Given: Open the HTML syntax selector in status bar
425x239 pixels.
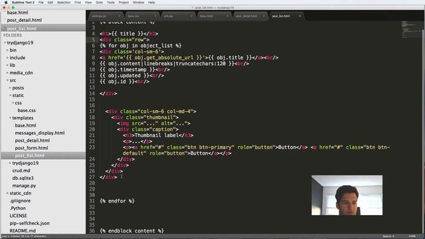Looking at the screenshot, I should (x=412, y=236).
